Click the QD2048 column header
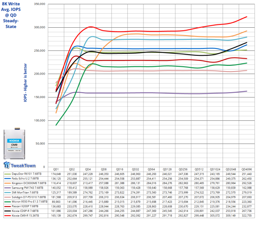The image size is (257, 235). tap(231, 169)
